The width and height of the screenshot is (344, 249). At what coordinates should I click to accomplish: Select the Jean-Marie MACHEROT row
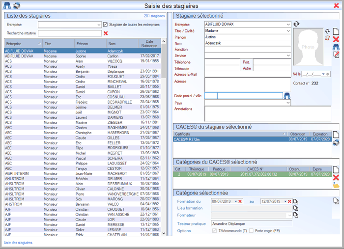(x=83, y=173)
